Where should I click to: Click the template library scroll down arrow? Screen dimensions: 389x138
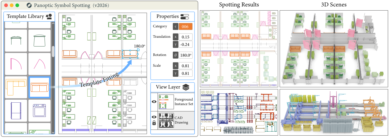click(x=53, y=132)
